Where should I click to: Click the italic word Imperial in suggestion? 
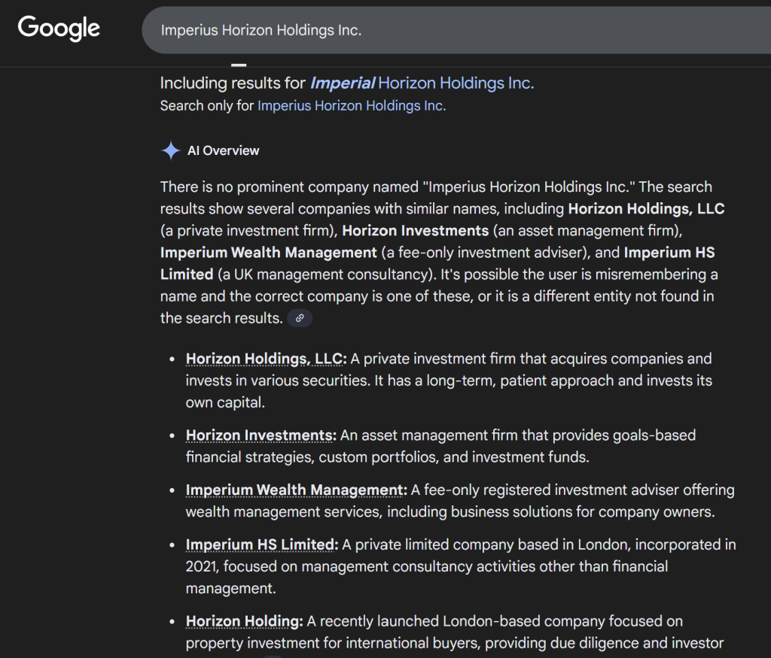click(342, 83)
